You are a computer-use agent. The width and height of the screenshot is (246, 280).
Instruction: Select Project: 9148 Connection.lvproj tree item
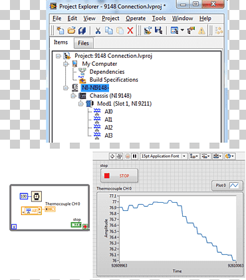click(x=113, y=56)
